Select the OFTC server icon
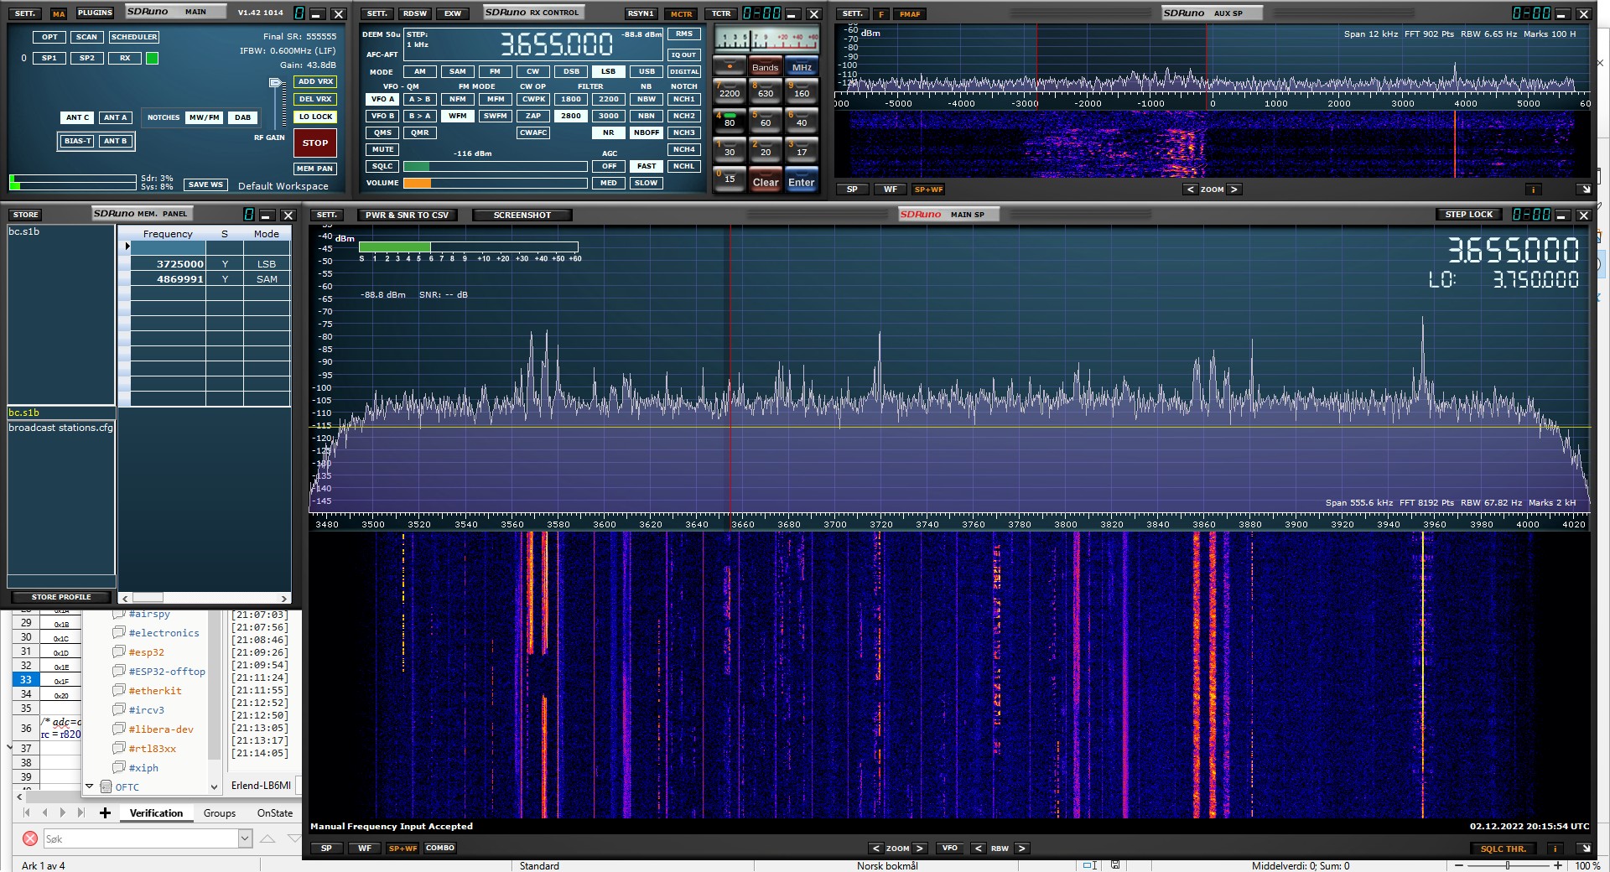1610x872 pixels. pos(106,786)
